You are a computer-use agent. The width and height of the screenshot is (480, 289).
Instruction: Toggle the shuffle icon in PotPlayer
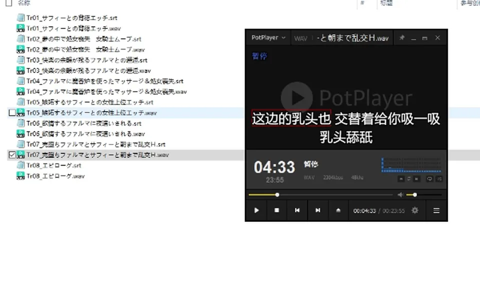(439, 179)
